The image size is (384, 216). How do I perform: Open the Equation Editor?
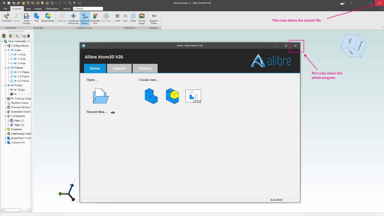154,19
